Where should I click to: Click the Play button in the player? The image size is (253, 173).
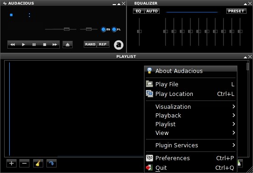23,45
